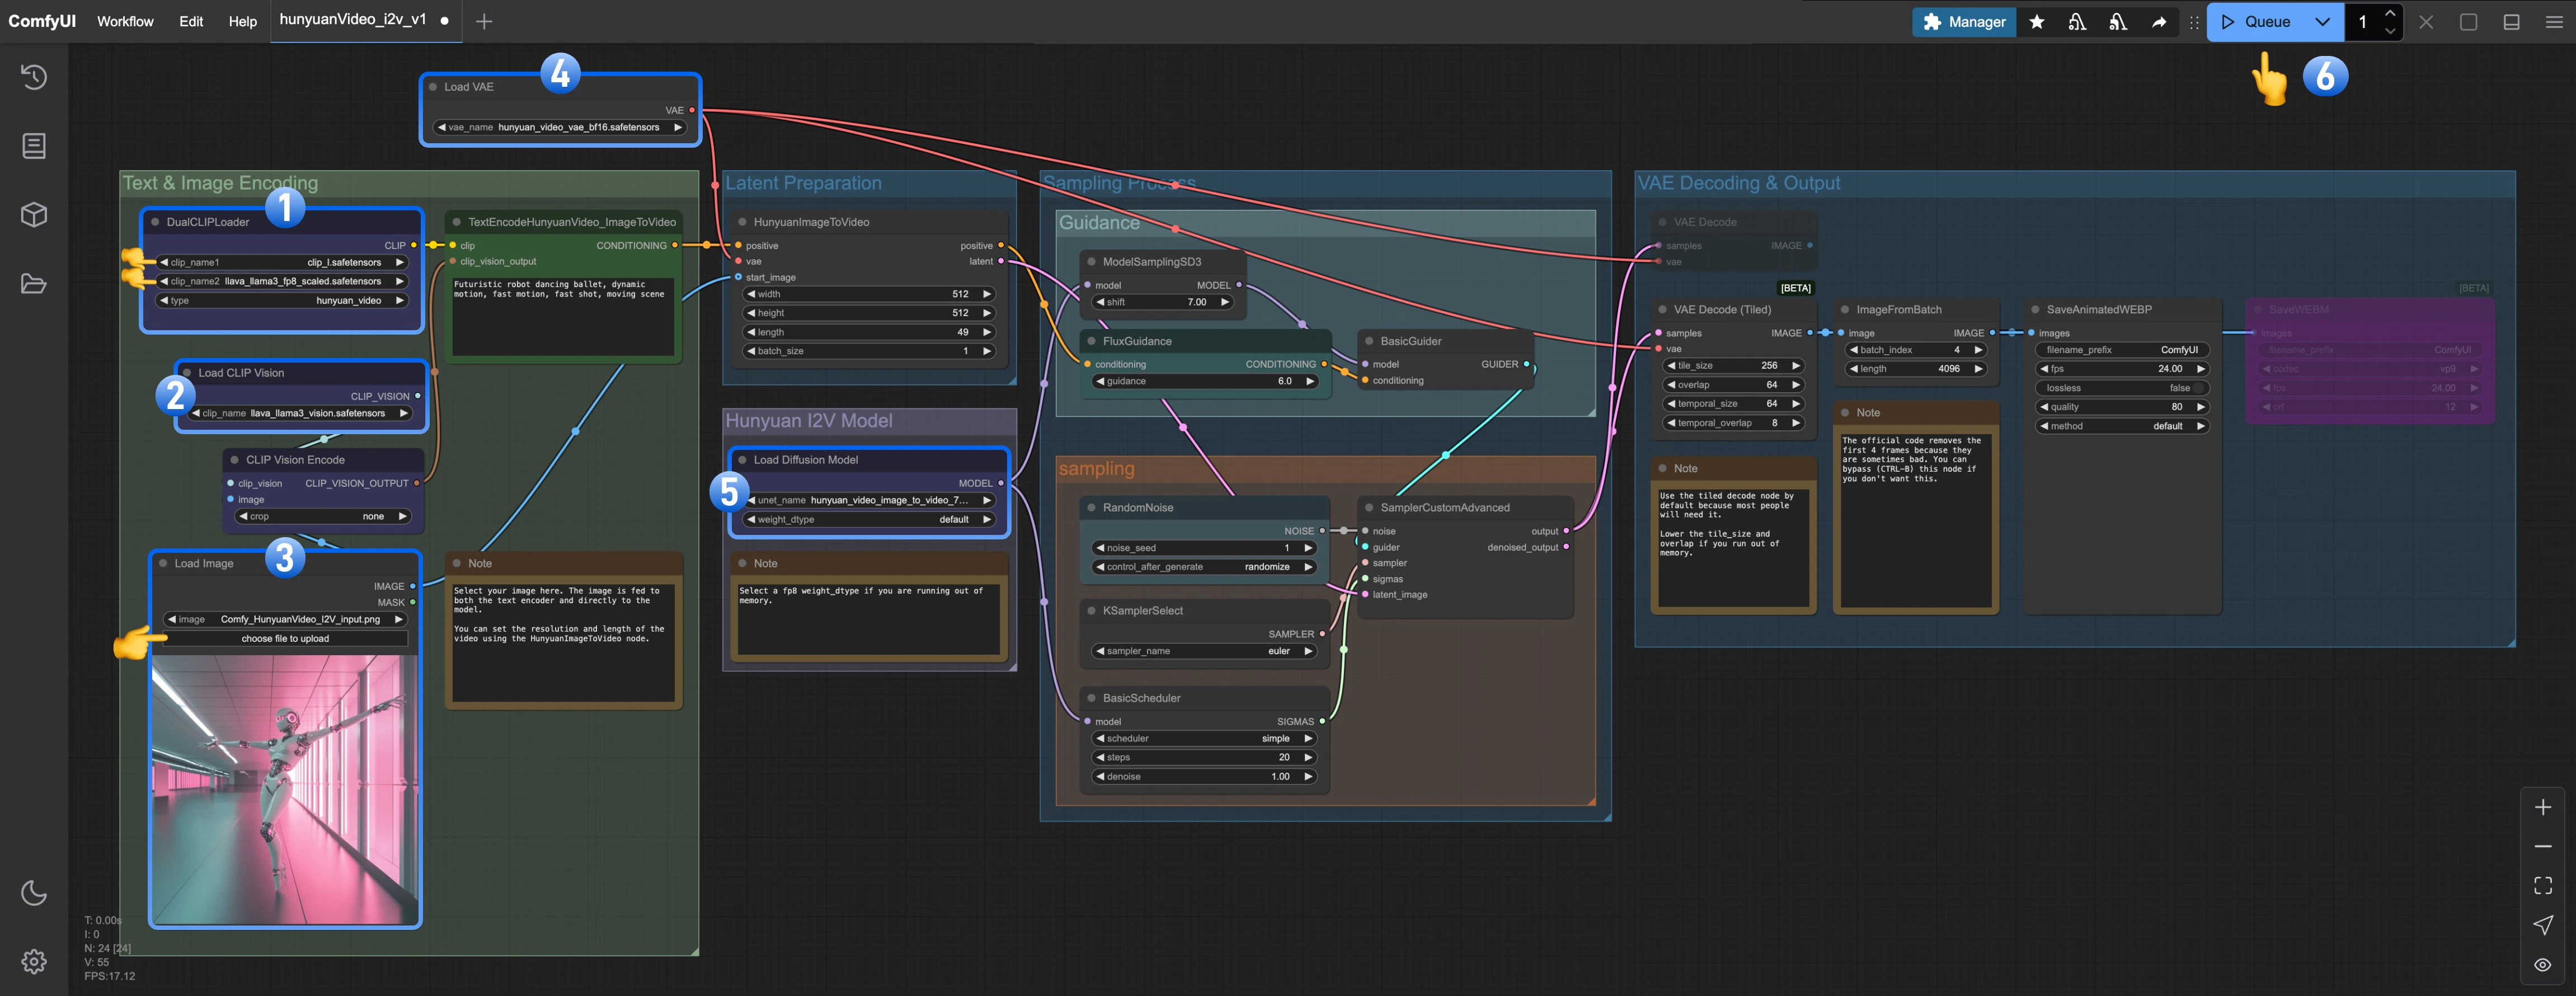Open the Edit menu
The width and height of the screenshot is (2576, 996).
(191, 21)
